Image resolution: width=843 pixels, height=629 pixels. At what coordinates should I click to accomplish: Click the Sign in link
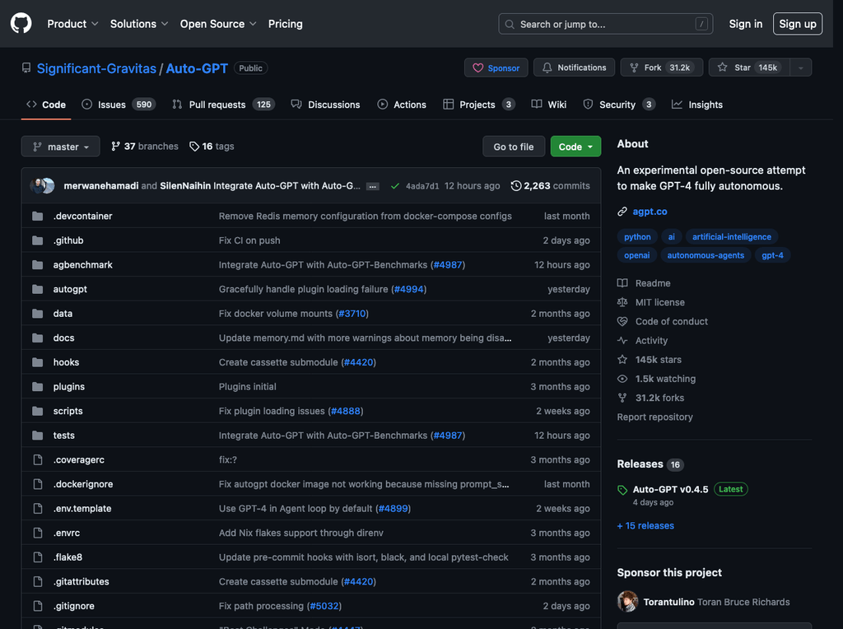[745, 24]
